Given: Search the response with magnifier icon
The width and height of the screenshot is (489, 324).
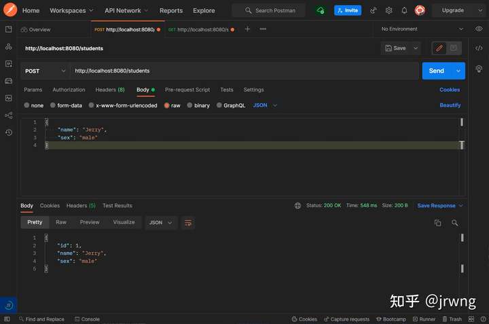Looking at the screenshot, I should click(x=454, y=223).
